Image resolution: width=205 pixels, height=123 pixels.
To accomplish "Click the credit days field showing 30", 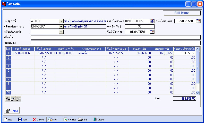I will click(x=140, y=26).
